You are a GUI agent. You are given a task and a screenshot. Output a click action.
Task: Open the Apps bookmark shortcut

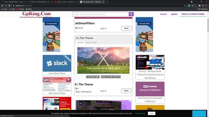coord(4,9)
